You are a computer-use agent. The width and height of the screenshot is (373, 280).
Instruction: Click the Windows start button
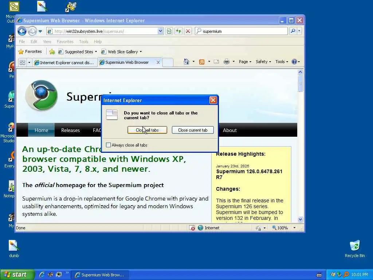click(17, 275)
